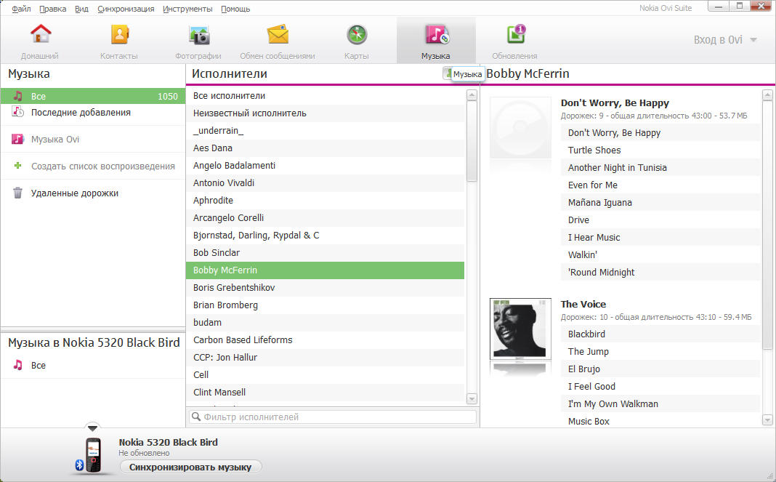Screen dimensions: 776x482
Task: Click the Фильтр исполнителей input field
Action: [x=333, y=417]
